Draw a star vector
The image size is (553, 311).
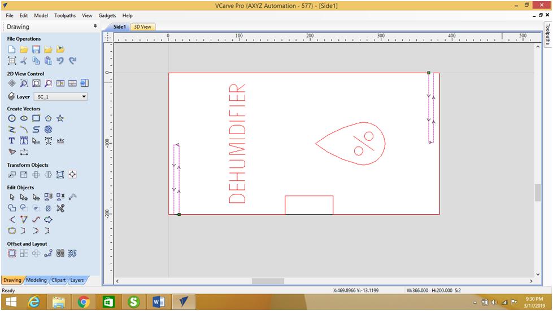tap(60, 118)
